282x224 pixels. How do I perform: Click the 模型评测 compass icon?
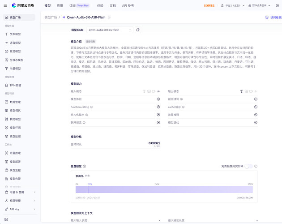(6, 128)
